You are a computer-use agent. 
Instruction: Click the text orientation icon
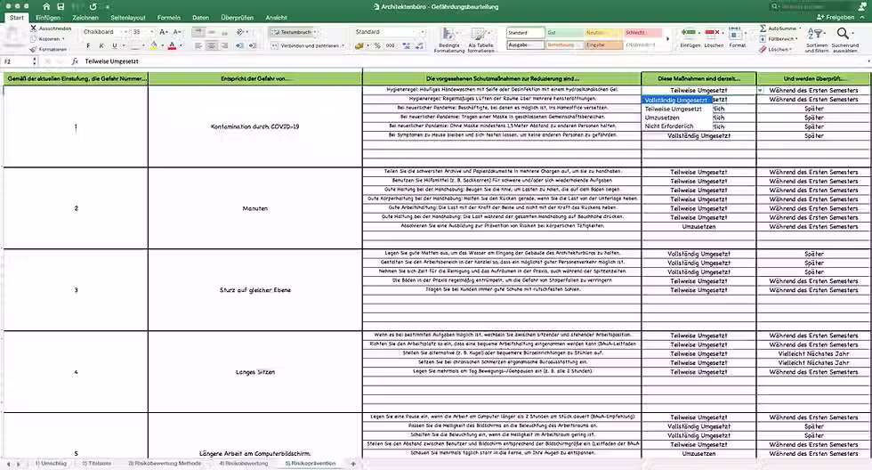[240, 32]
